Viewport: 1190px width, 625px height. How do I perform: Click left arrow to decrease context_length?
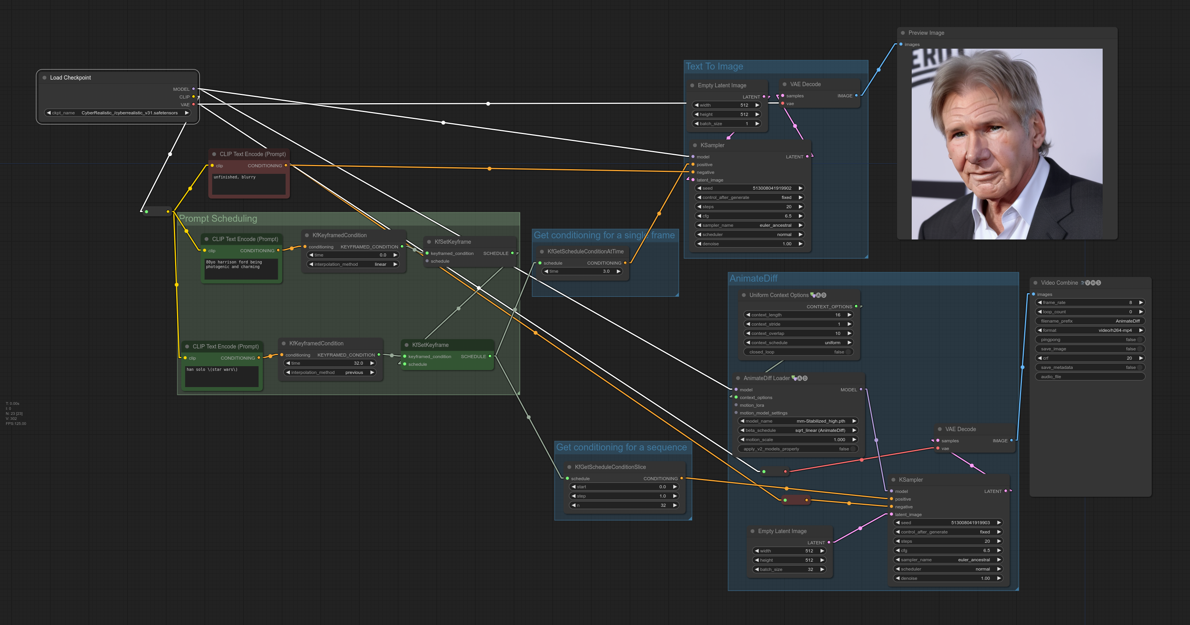tap(748, 315)
